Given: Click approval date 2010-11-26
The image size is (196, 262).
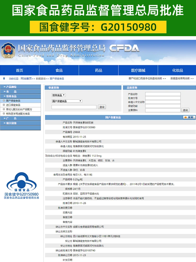Looking at the screenshot, I should click(79, 203).
